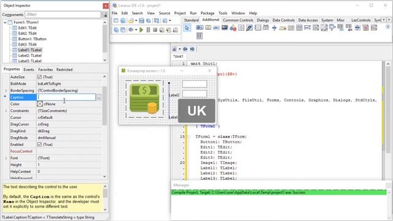Click in the Caption property value field
Image resolution: width=393 pixels, height=221 pixels.
click(66, 97)
